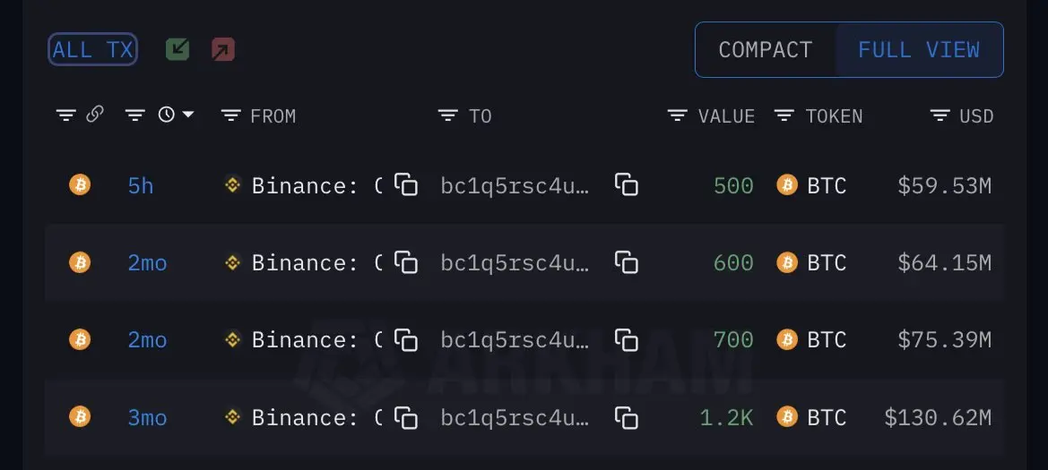The height and width of the screenshot is (470, 1048).
Task: Open the USD column filter
Action: [940, 115]
